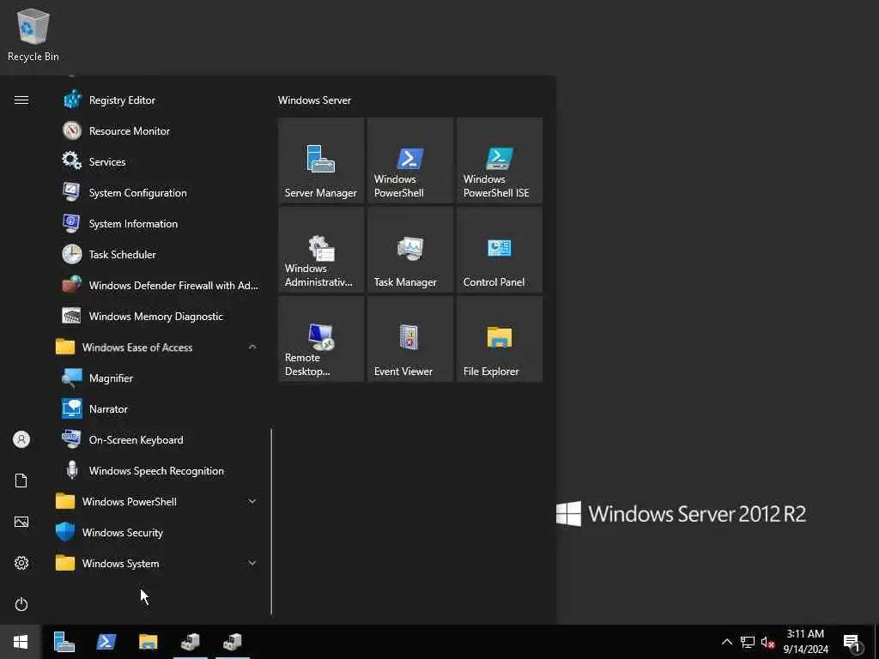The height and width of the screenshot is (659, 879).
Task: Expand the Windows System folder
Action: tap(157, 563)
